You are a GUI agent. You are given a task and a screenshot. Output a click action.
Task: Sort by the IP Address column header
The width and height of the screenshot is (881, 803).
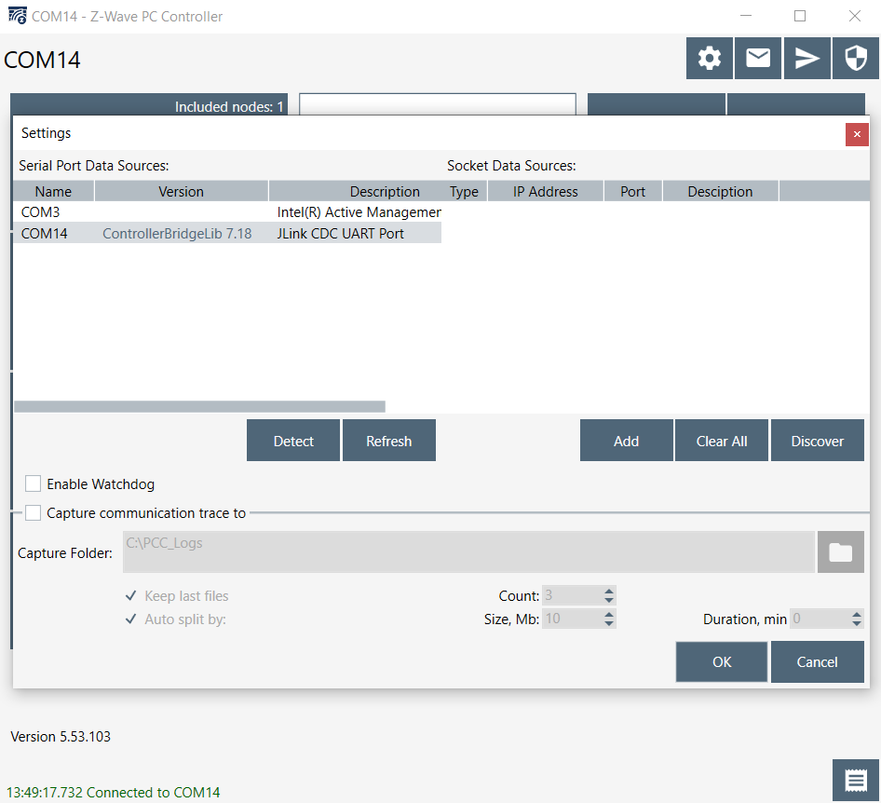pyautogui.click(x=545, y=192)
